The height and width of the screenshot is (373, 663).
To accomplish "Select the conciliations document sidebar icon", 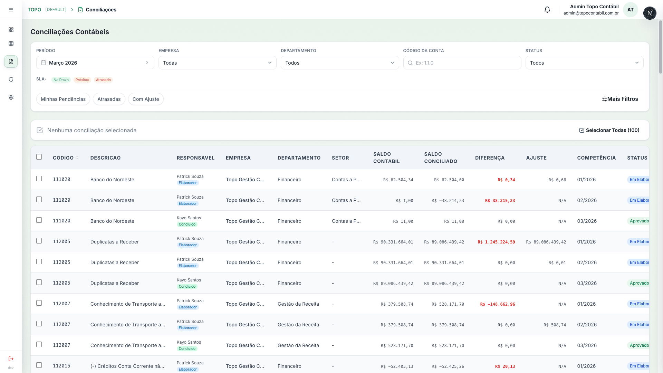I will click(x=11, y=61).
